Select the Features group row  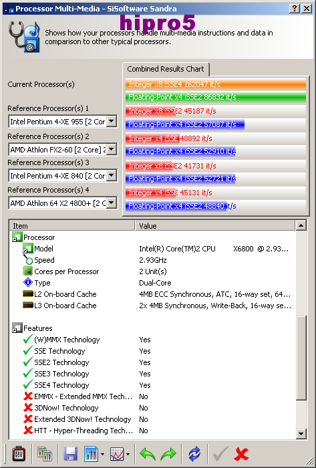(x=152, y=328)
